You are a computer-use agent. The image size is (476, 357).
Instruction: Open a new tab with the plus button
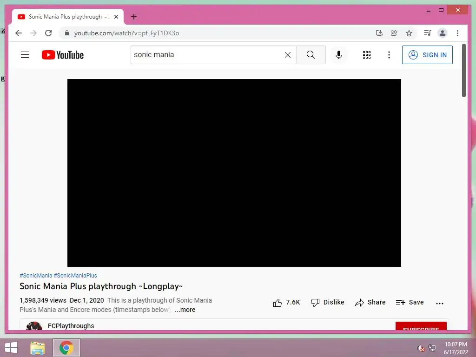134,17
